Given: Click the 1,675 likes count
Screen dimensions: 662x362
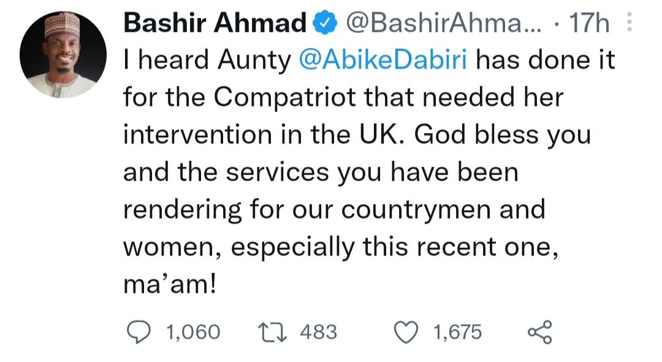Looking at the screenshot, I should pos(458,332).
